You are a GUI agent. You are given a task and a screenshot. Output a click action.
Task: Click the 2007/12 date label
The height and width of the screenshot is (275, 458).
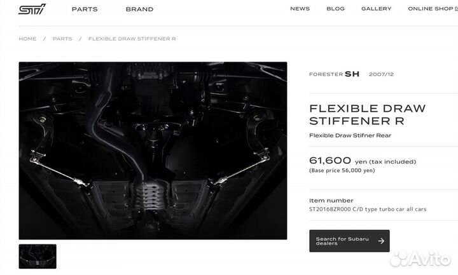381,74
